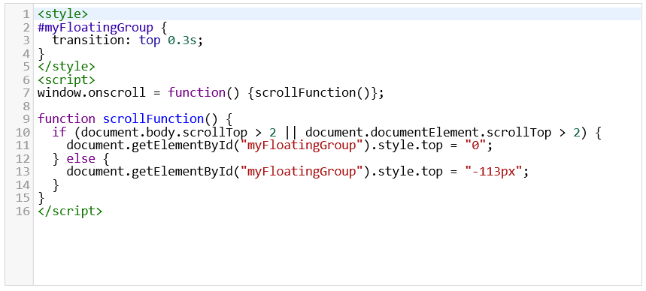Click 'scrollFunction' name in the line 9 declaration
The height and width of the screenshot is (291, 646).
(153, 119)
